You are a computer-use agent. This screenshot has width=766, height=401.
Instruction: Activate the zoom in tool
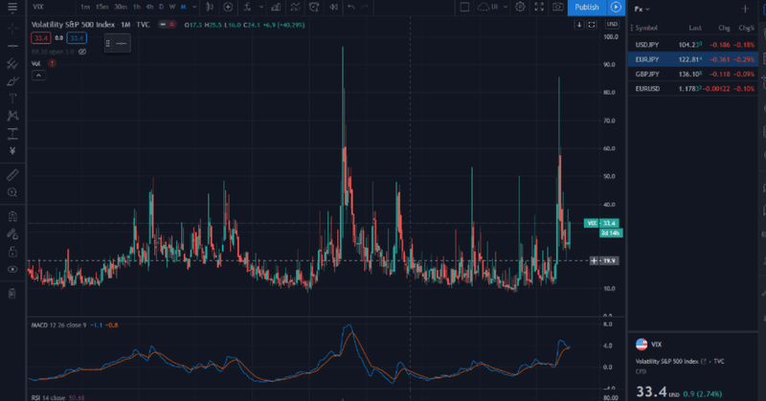point(12,192)
